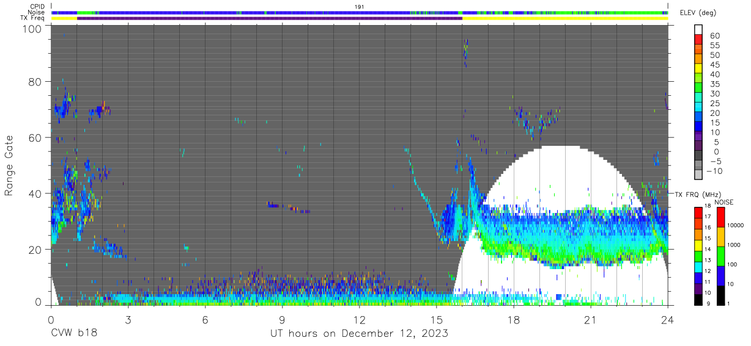Click the NOISE legend title

[724, 202]
